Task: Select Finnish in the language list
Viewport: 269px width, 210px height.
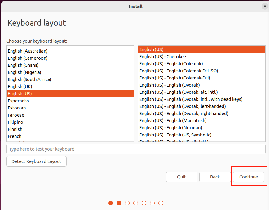Action: pyautogui.click(x=15, y=129)
